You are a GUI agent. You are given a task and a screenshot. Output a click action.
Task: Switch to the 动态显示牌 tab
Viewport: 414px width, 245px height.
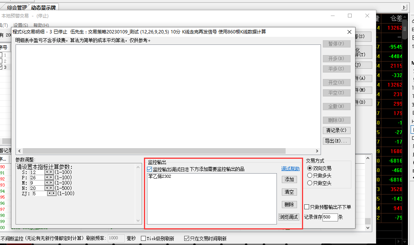[x=43, y=8]
